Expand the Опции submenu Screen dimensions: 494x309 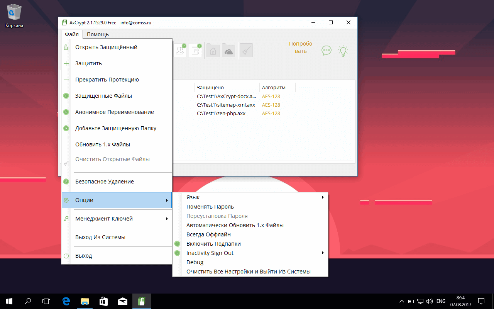point(117,200)
